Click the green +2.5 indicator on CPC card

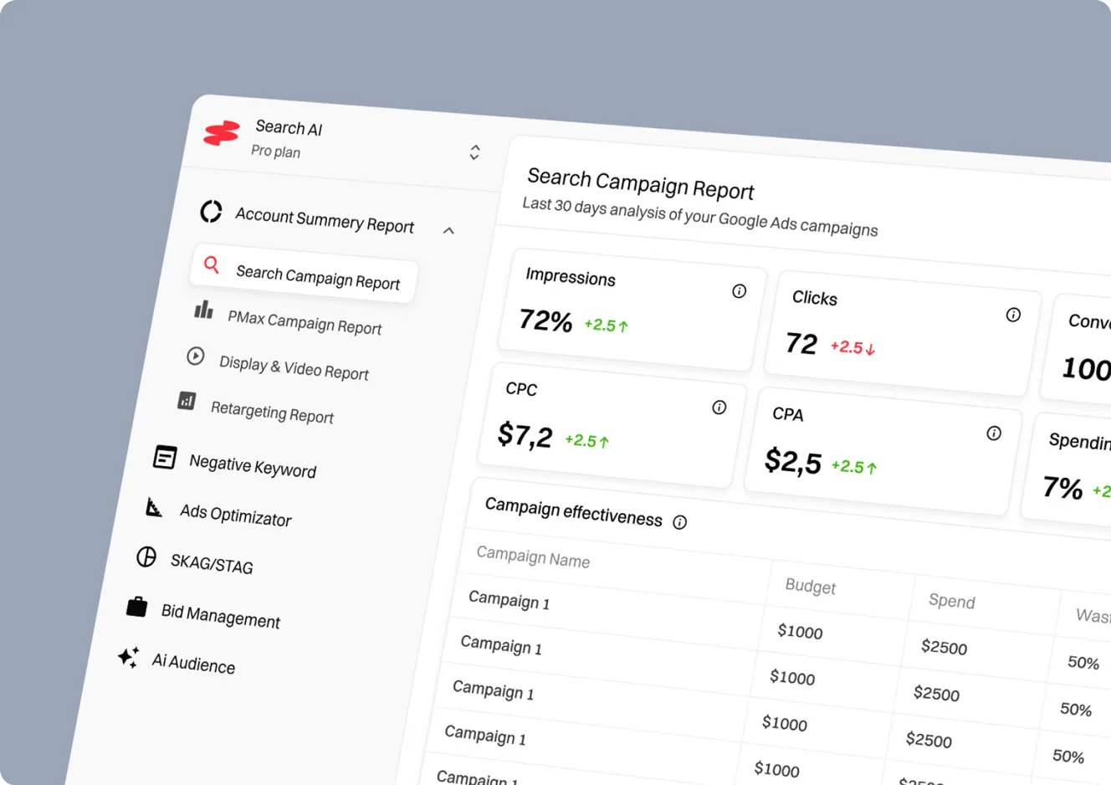tap(586, 440)
